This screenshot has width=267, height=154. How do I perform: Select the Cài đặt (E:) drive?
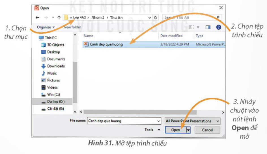click(55, 109)
